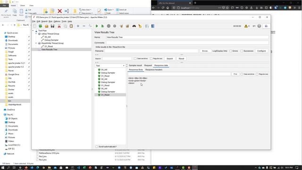Toggle the Errors checkbox
The image size is (302, 170).
(231, 51)
